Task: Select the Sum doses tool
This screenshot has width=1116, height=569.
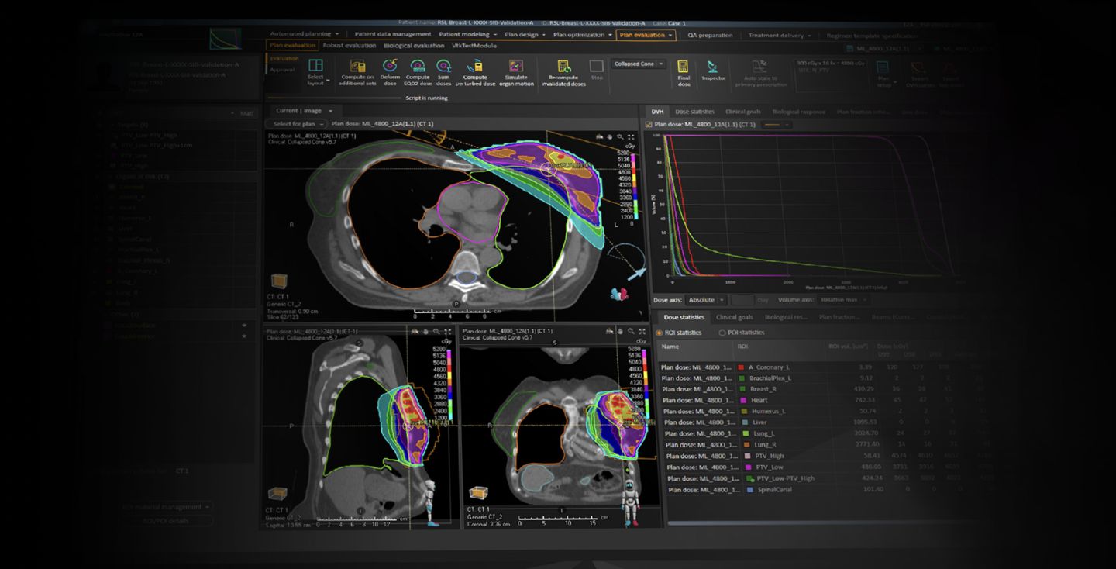Action: [443, 67]
